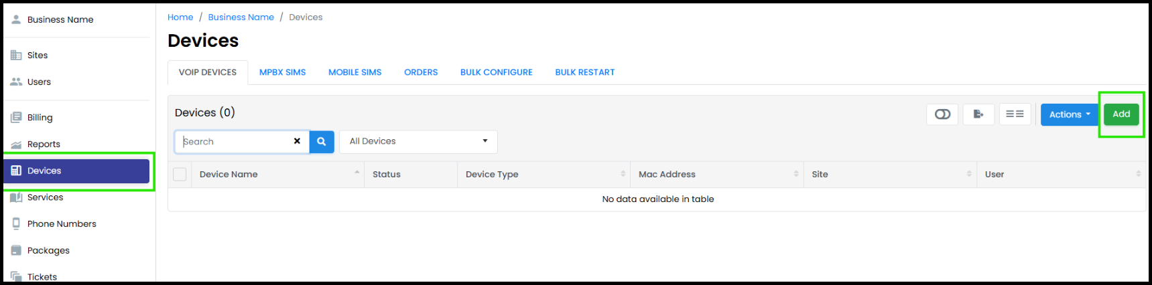Screen dimensions: 1152x285
Task: Click the Business Name user icon
Action: (x=16, y=19)
